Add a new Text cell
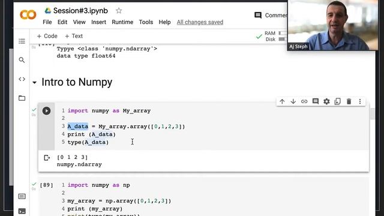 point(74,36)
